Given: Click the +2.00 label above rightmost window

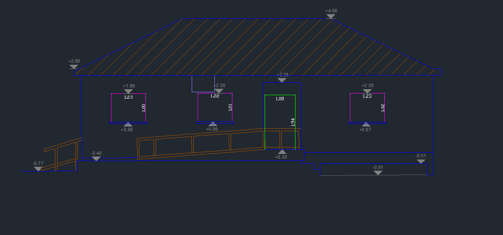Looking at the screenshot, I should [367, 86].
